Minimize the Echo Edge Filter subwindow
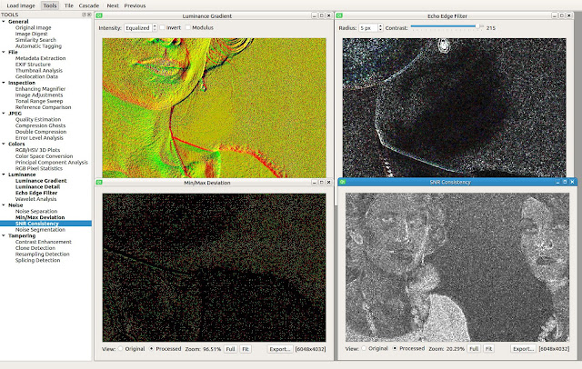 coord(555,15)
